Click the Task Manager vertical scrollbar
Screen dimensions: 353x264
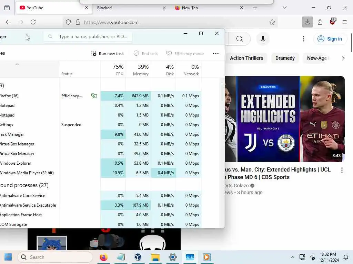[x=222, y=93]
